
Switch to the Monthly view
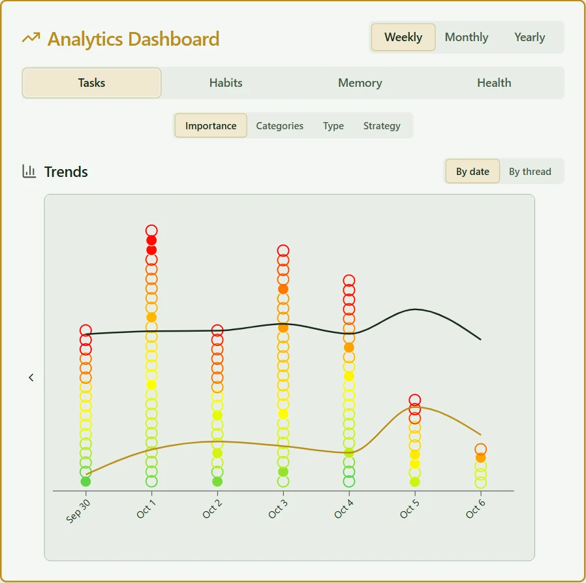(x=467, y=37)
